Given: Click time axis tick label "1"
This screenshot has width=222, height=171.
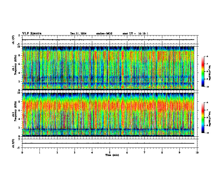Looking at the screenshot, I should (x=40, y=153).
